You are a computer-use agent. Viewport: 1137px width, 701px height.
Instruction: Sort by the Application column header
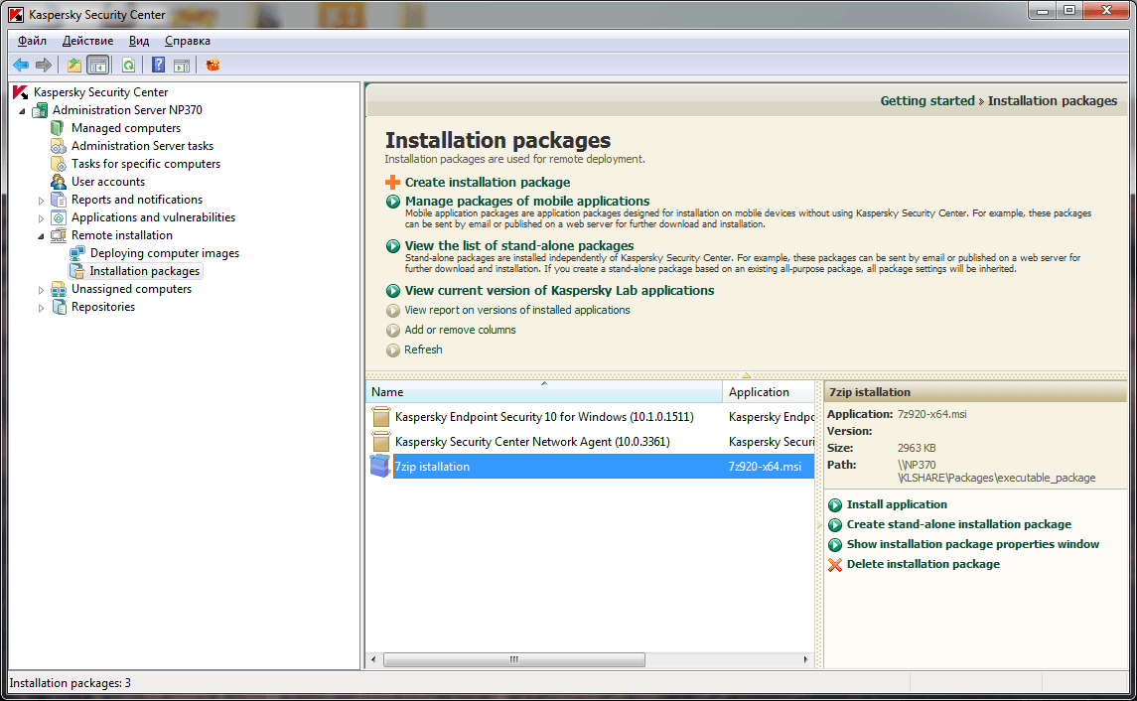[x=769, y=391]
